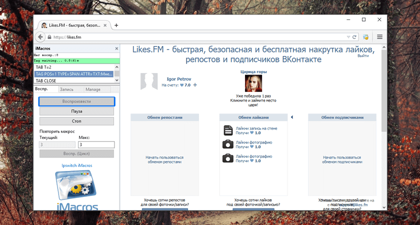Close the Likes.FM browser tab
The image size is (420, 225).
pos(105,25)
